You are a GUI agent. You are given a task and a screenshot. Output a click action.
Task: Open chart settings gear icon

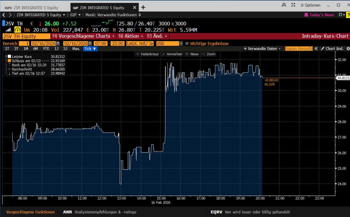(348, 49)
